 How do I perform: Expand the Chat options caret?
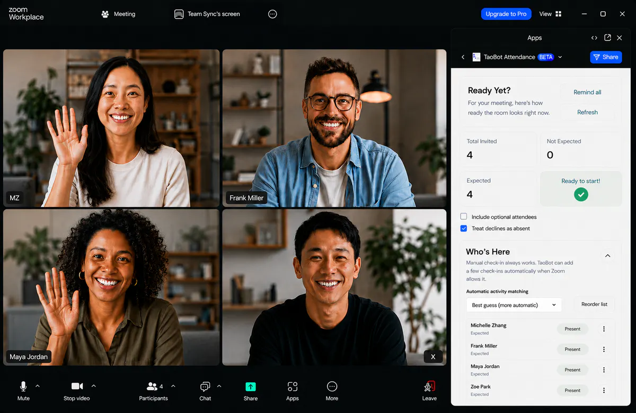[219, 386]
